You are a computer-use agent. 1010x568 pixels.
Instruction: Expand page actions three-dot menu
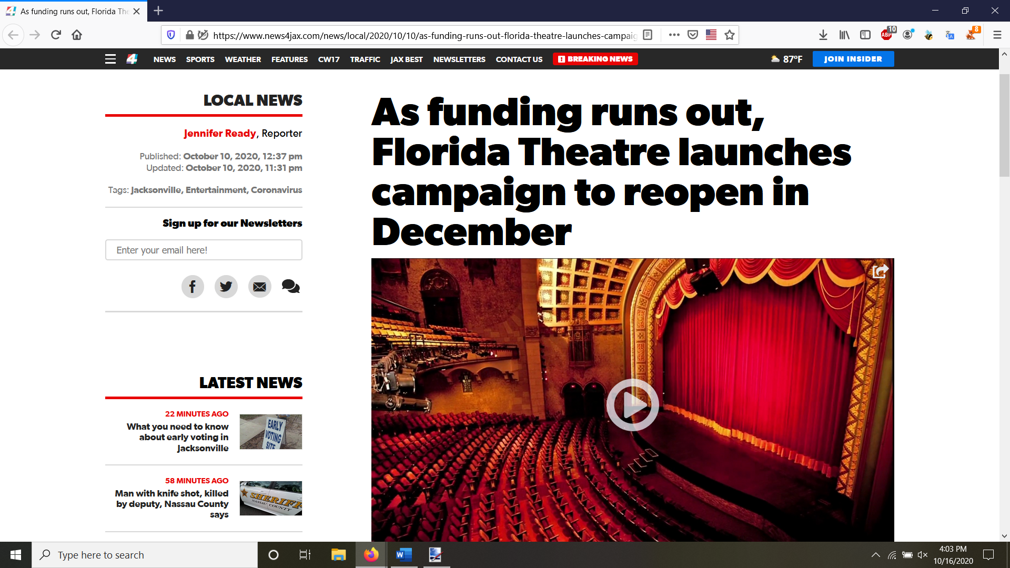click(674, 35)
